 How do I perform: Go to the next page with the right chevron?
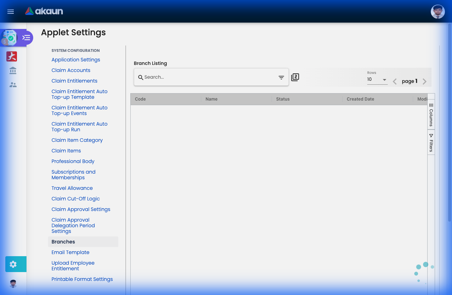click(x=424, y=81)
